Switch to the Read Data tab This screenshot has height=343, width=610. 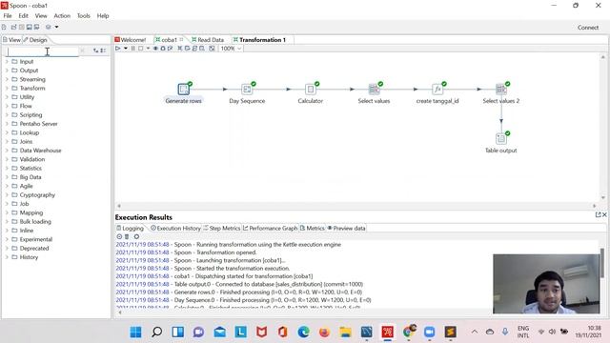pyautogui.click(x=208, y=40)
